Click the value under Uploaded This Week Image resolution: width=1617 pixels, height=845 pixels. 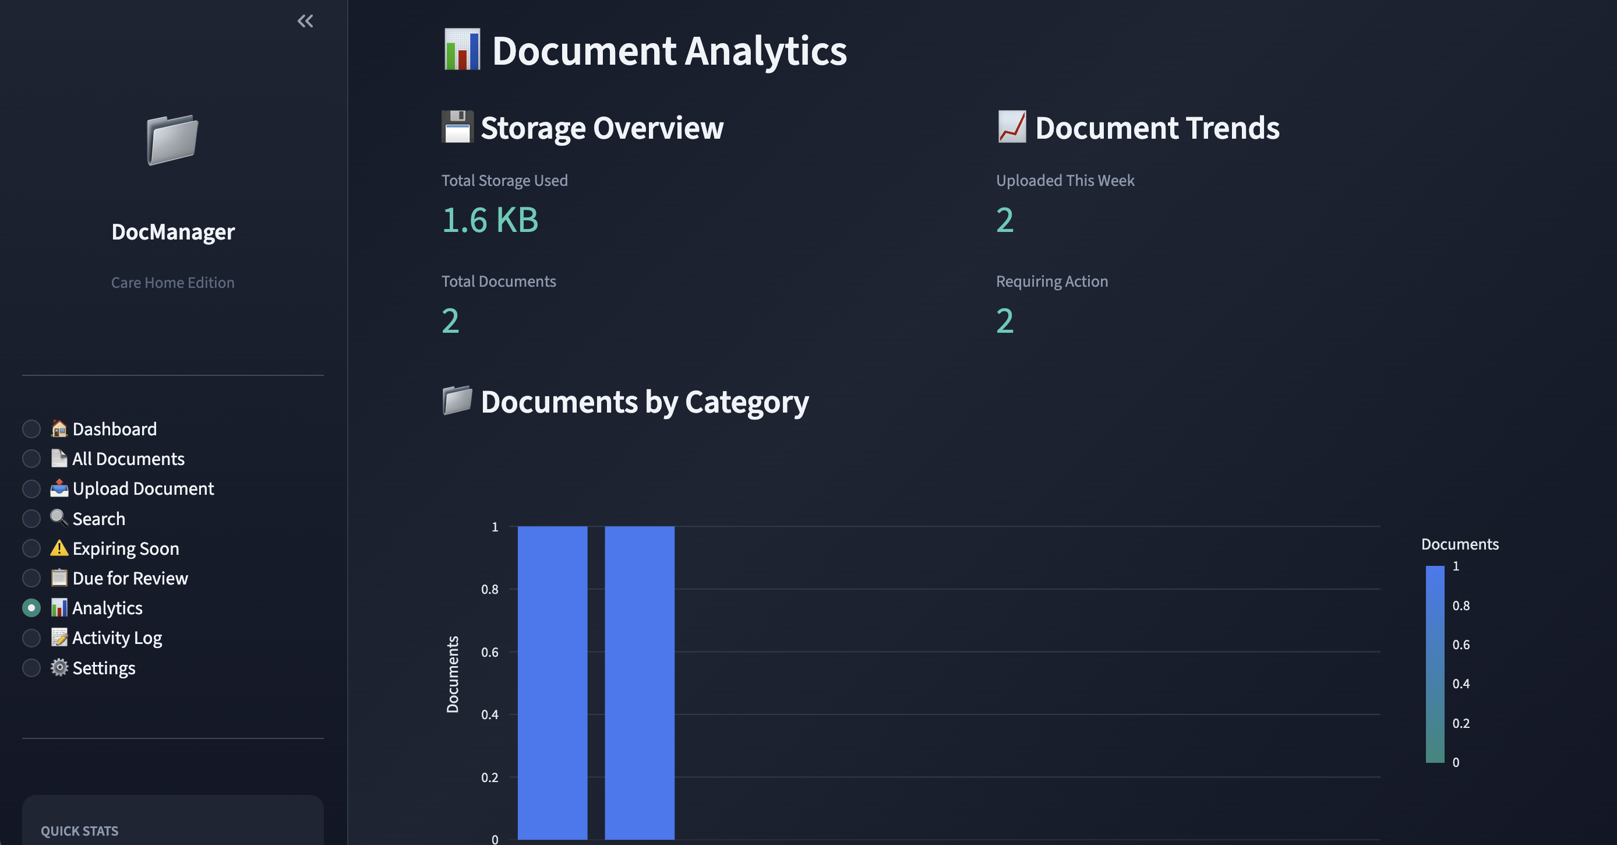click(1005, 220)
